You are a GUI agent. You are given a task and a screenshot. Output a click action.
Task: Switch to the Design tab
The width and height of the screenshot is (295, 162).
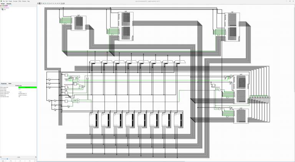(3, 3)
